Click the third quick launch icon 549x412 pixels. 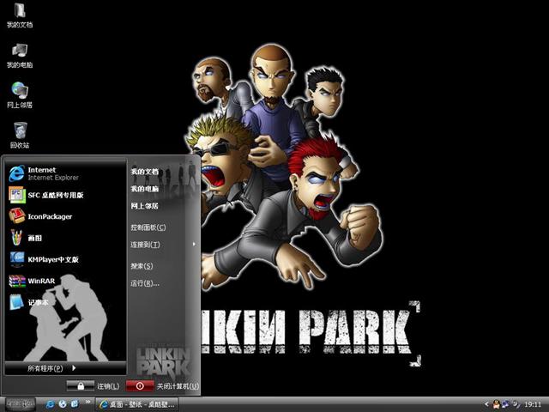point(75,404)
